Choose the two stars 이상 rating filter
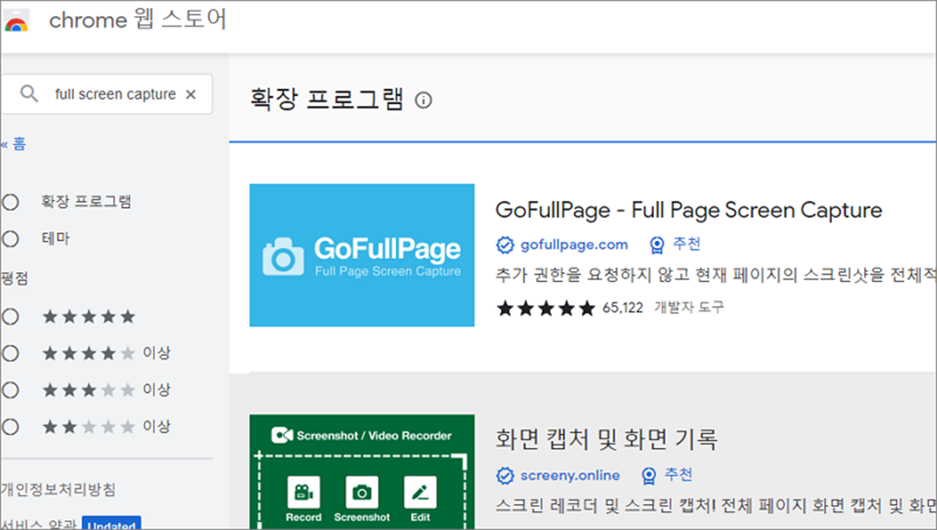 10,427
